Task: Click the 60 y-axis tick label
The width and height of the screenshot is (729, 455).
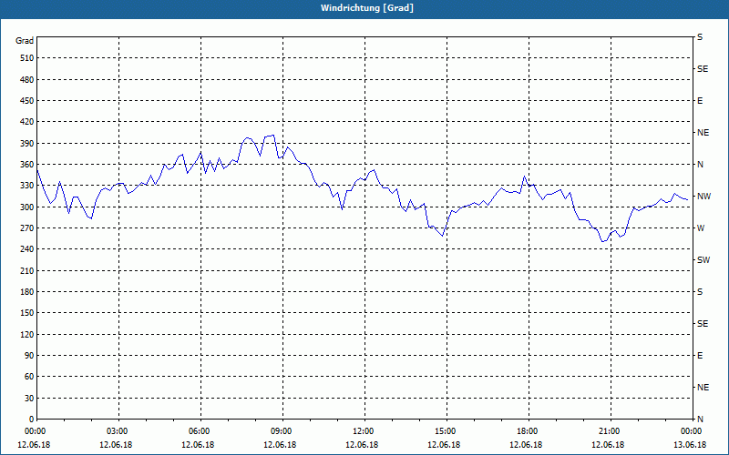Action: tap(29, 377)
